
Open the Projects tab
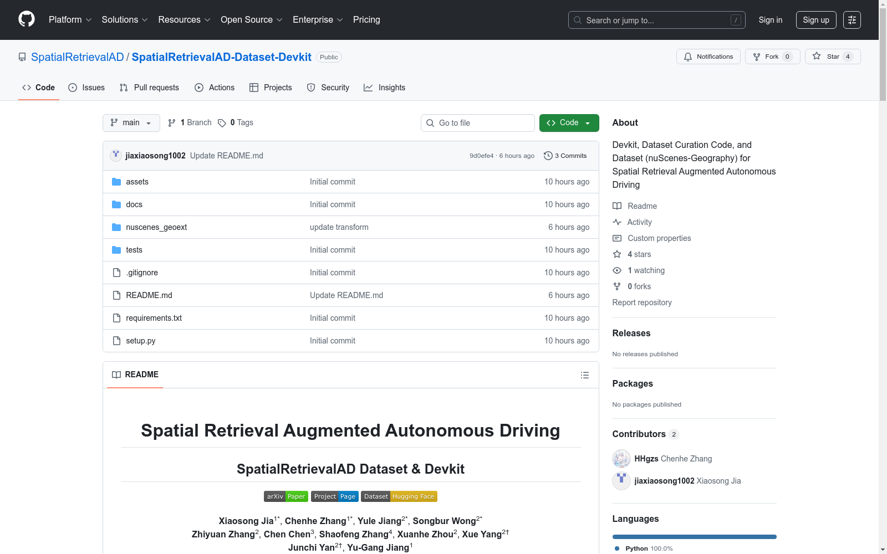click(271, 88)
